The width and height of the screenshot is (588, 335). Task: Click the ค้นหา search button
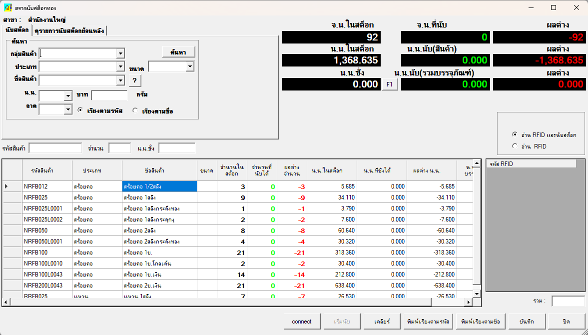pyautogui.click(x=178, y=52)
